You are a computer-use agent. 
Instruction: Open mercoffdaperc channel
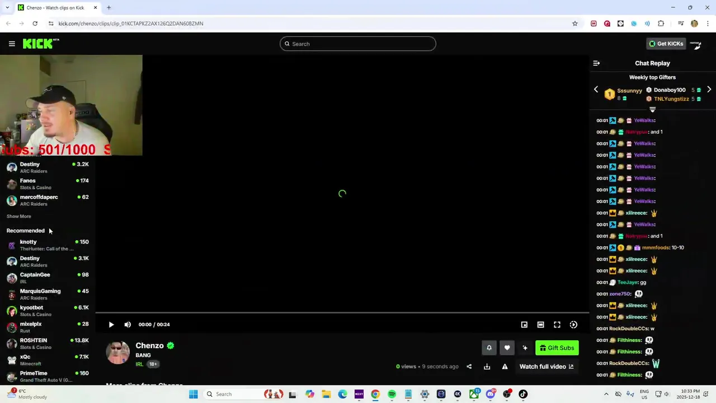[48, 200]
